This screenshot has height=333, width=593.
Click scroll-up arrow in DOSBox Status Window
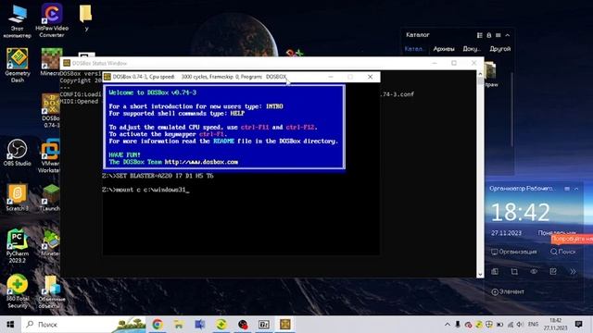480,74
